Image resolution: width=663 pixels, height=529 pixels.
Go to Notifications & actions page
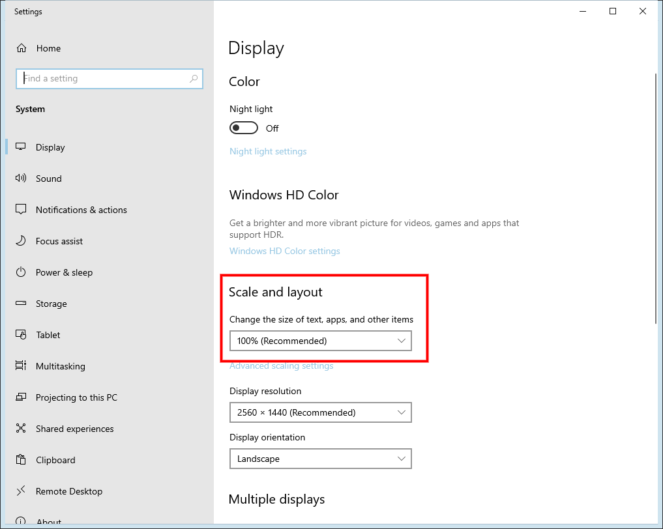coord(109,210)
